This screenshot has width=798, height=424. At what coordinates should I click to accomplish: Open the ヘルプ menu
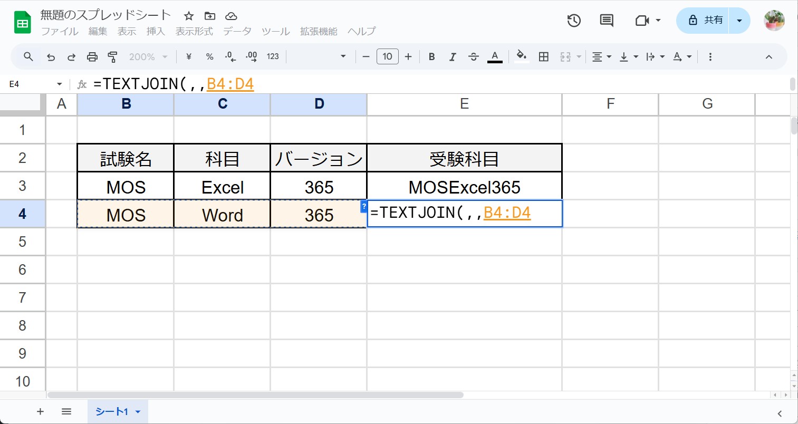click(361, 32)
